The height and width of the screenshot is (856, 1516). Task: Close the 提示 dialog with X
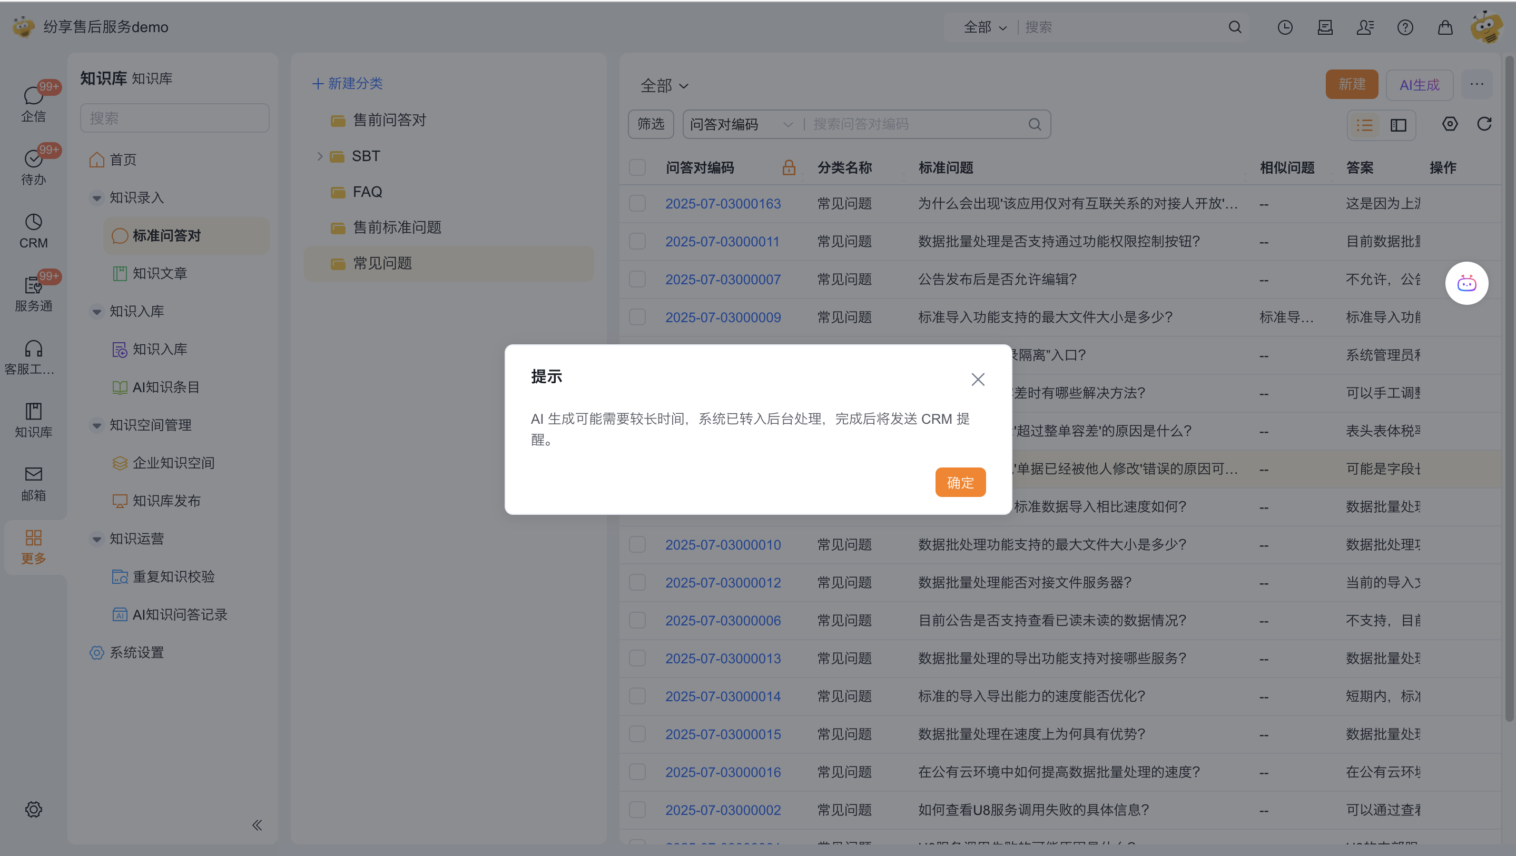pos(978,380)
